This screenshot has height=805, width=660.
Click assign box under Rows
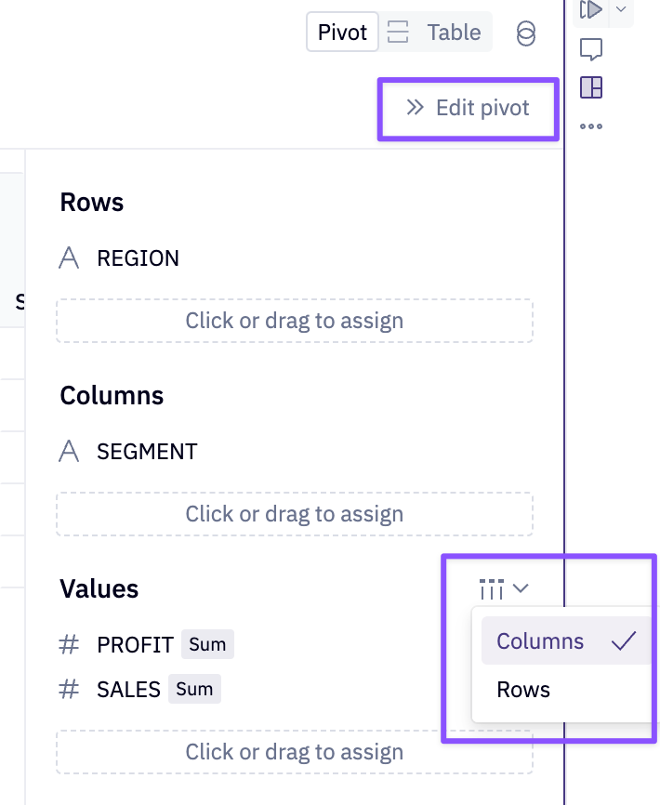coord(295,321)
